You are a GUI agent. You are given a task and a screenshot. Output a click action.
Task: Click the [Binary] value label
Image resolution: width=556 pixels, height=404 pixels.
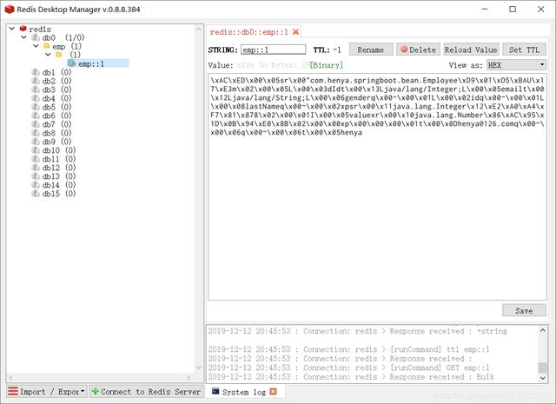[327, 65]
